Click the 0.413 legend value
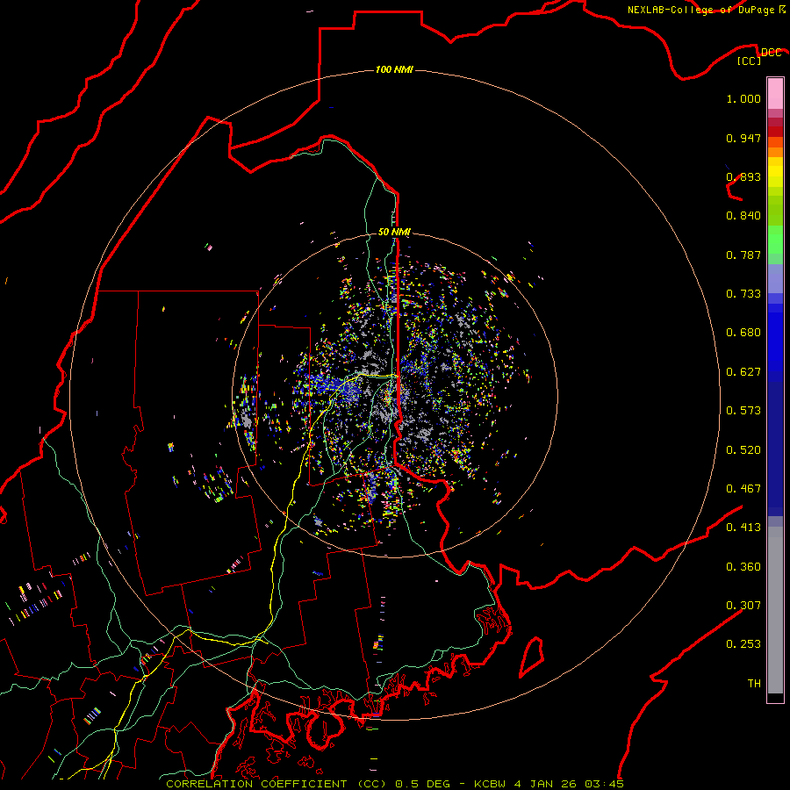 click(743, 528)
